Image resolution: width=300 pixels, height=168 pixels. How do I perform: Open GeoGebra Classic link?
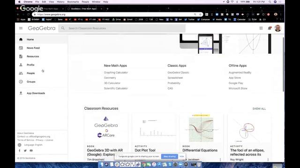[x=178, y=73]
